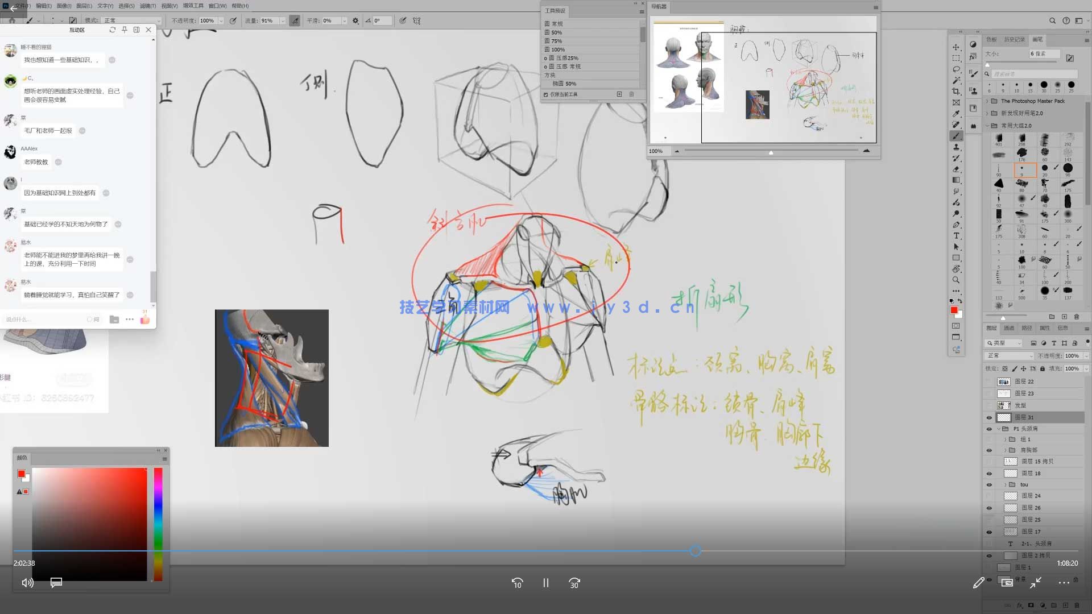Select the Gradient tool

point(956,180)
